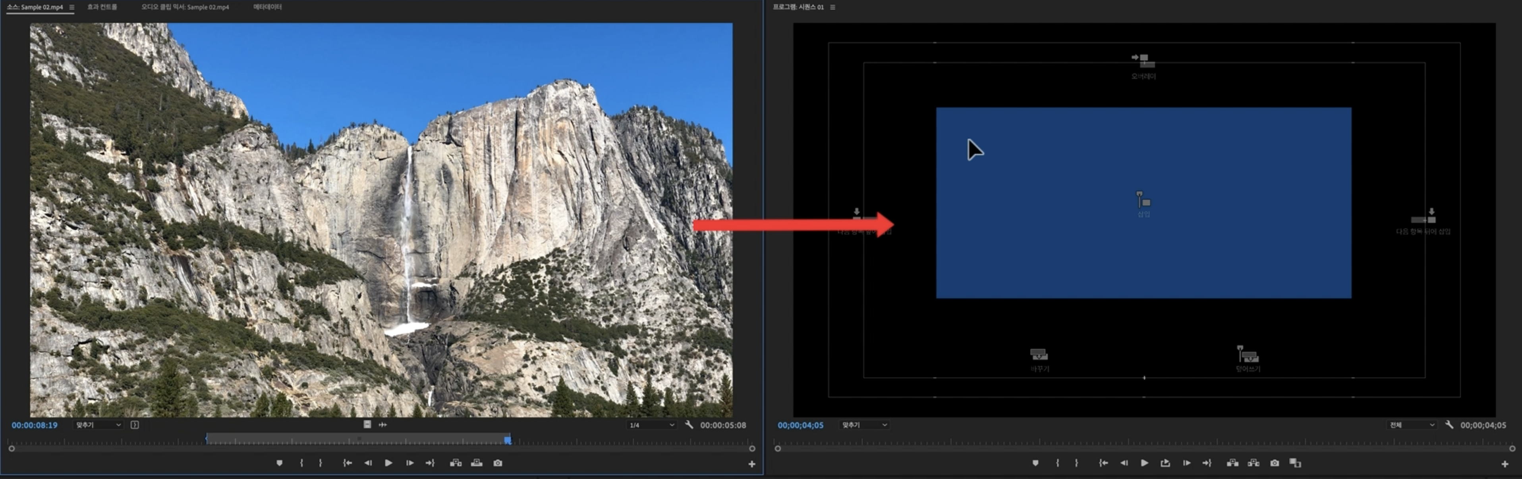The height and width of the screenshot is (479, 1522).
Task: Play the Source monitor clip
Action: click(388, 463)
